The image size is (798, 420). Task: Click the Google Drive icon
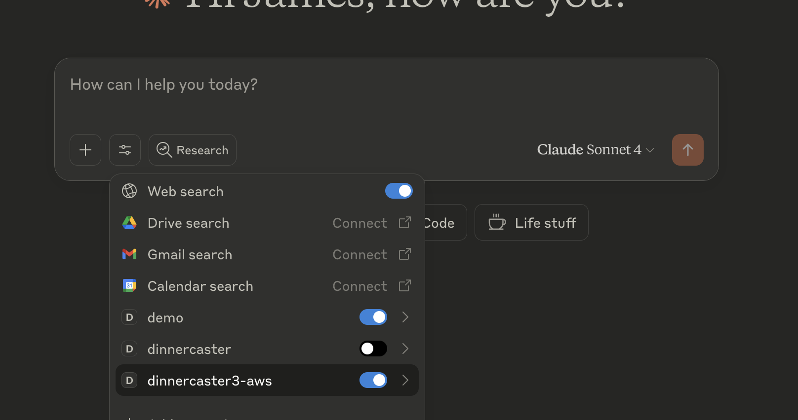[129, 223]
